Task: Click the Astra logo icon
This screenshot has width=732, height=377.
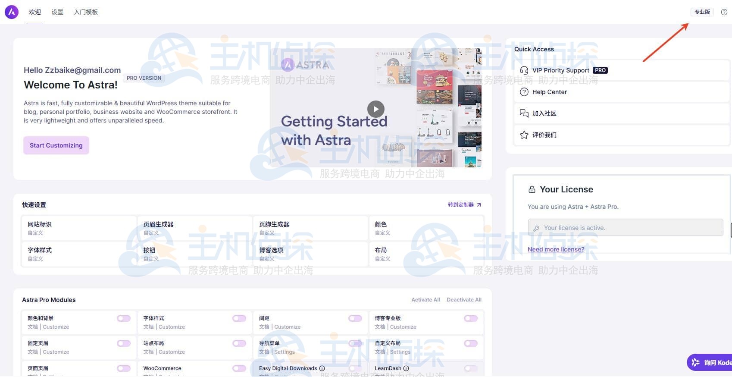Action: (12, 12)
